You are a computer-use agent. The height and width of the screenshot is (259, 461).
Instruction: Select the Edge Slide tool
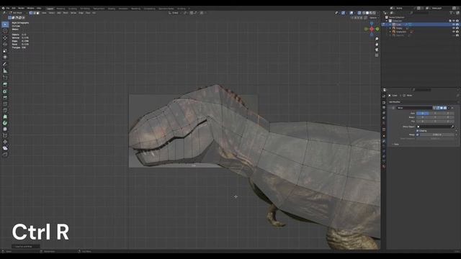[x=5, y=135]
